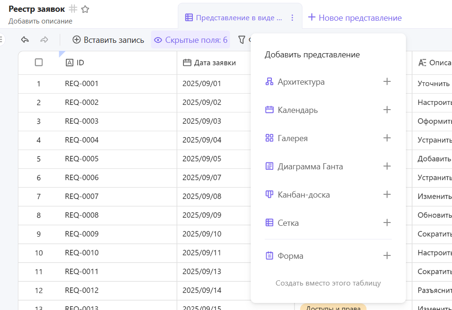The height and width of the screenshot is (310, 452).
Task: Select date cell 2025/09/04
Action: click(214, 140)
